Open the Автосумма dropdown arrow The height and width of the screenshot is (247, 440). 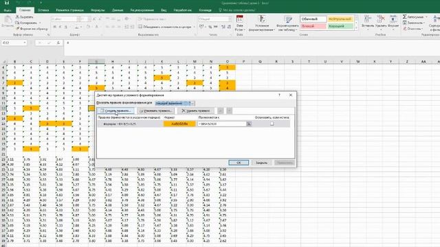426,17
